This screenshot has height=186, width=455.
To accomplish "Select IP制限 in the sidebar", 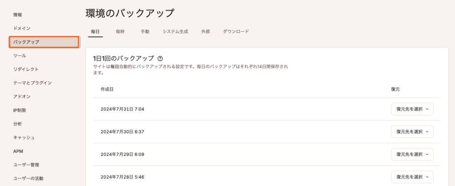I will click(x=20, y=110).
